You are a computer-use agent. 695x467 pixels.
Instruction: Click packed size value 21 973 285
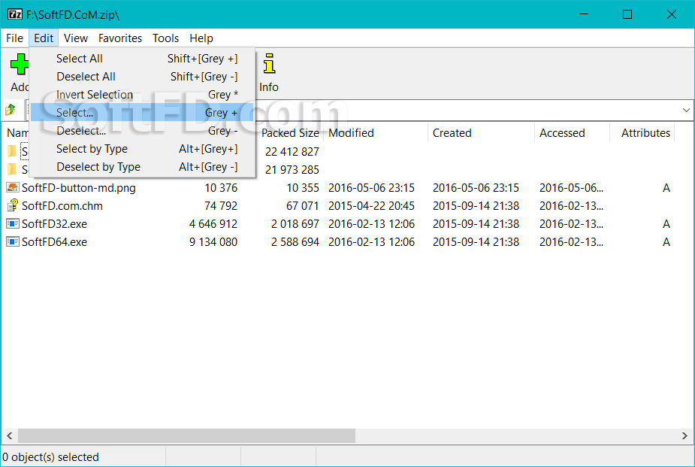point(292,170)
